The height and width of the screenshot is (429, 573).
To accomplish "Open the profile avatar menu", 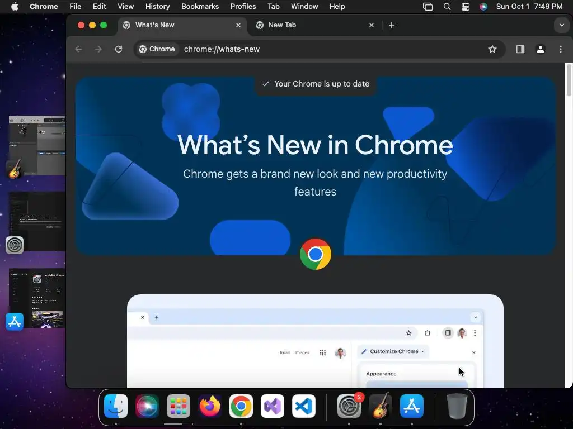I will pyautogui.click(x=541, y=49).
